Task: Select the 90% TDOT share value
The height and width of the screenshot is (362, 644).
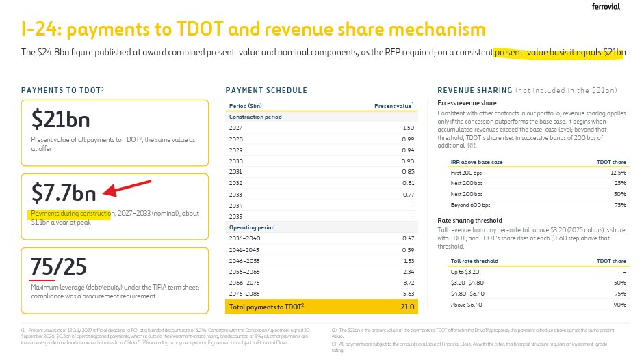Action: (x=620, y=305)
